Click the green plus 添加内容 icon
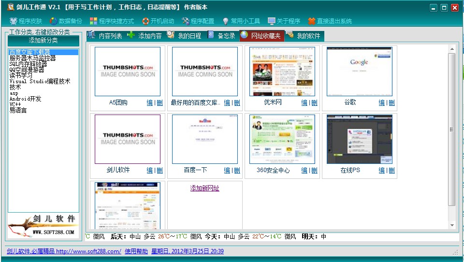 pos(131,35)
